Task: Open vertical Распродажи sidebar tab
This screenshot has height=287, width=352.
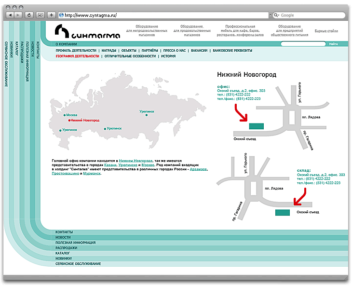Action: click(x=22, y=52)
